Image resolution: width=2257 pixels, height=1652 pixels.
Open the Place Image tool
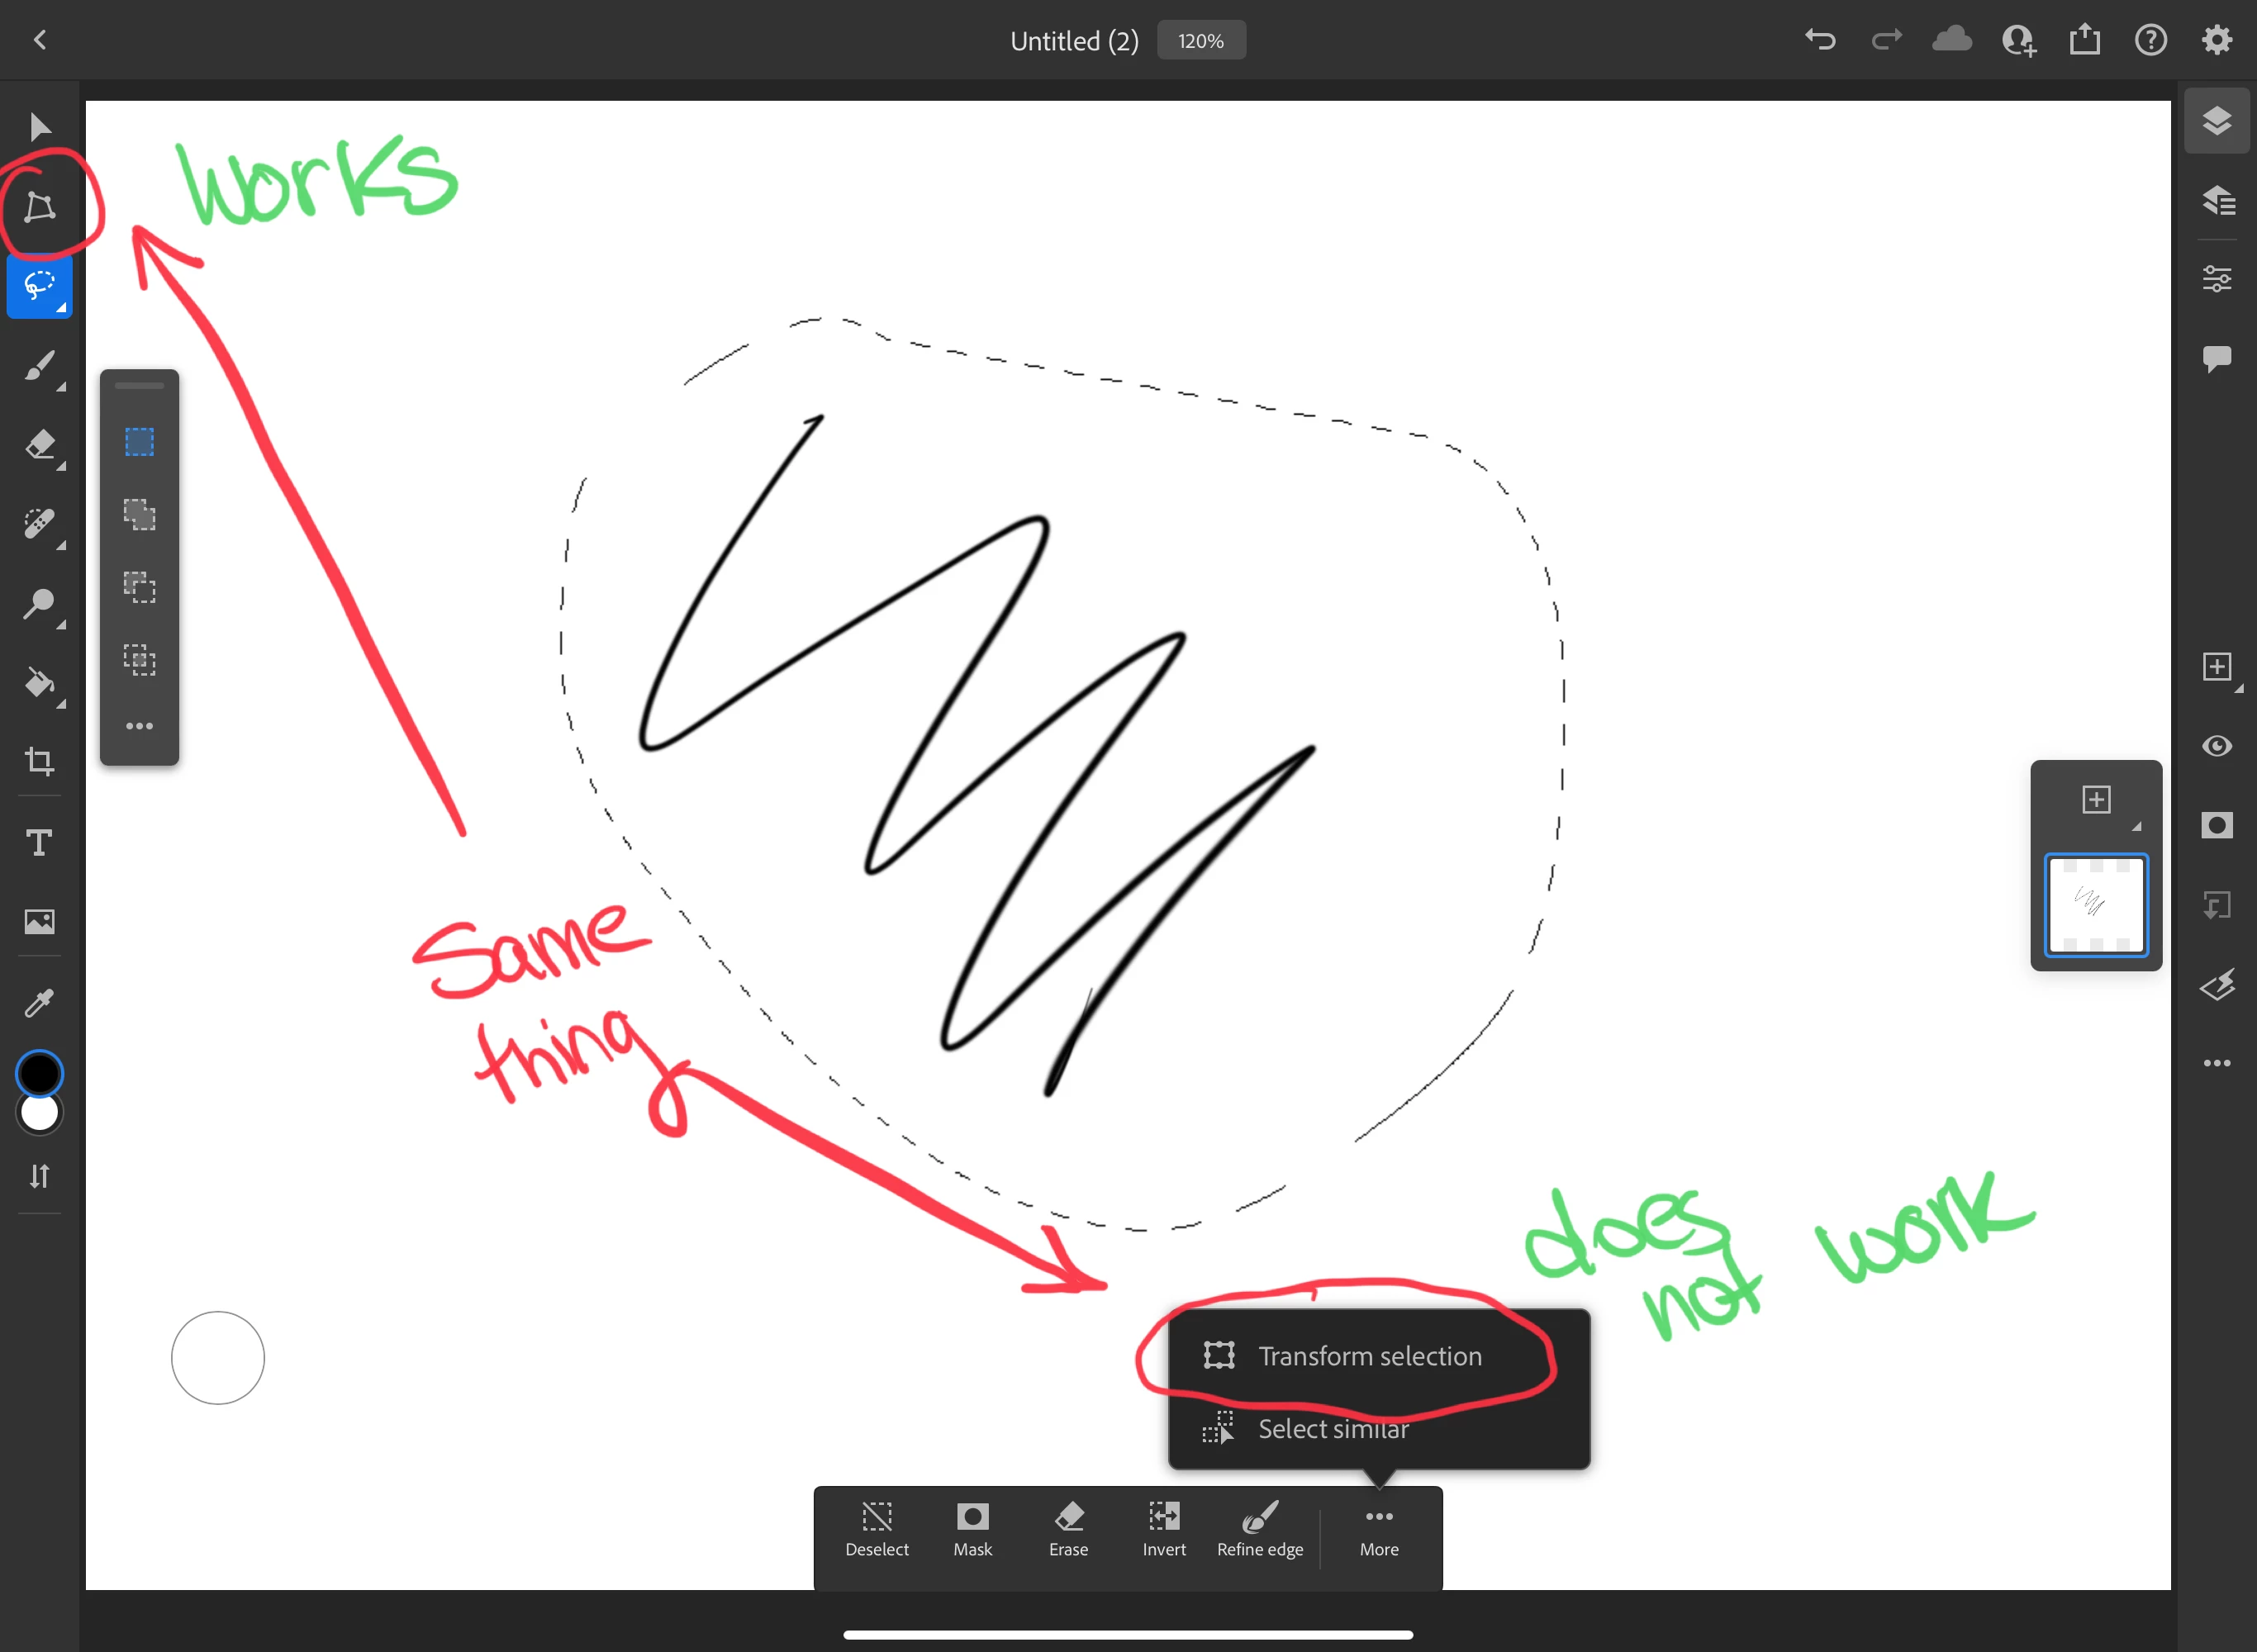(40, 921)
